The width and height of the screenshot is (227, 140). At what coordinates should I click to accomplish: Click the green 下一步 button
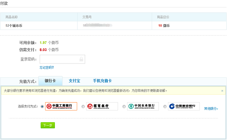[x=48, y=125]
